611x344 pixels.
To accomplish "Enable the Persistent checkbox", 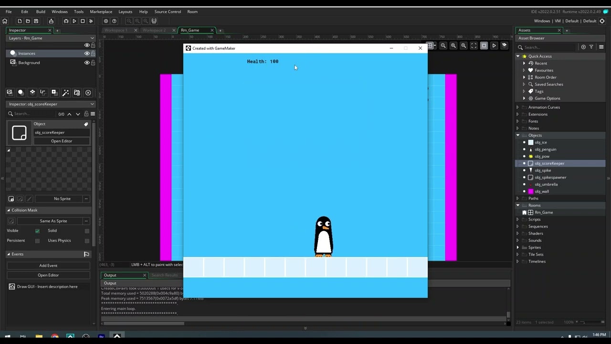I will coord(37,241).
